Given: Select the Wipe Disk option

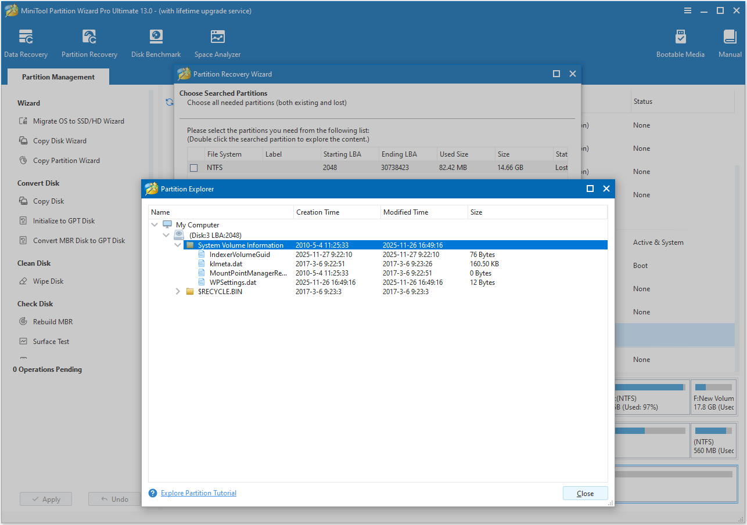Looking at the screenshot, I should [48, 281].
